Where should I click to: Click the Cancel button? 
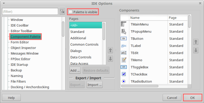(x=172, y=98)
